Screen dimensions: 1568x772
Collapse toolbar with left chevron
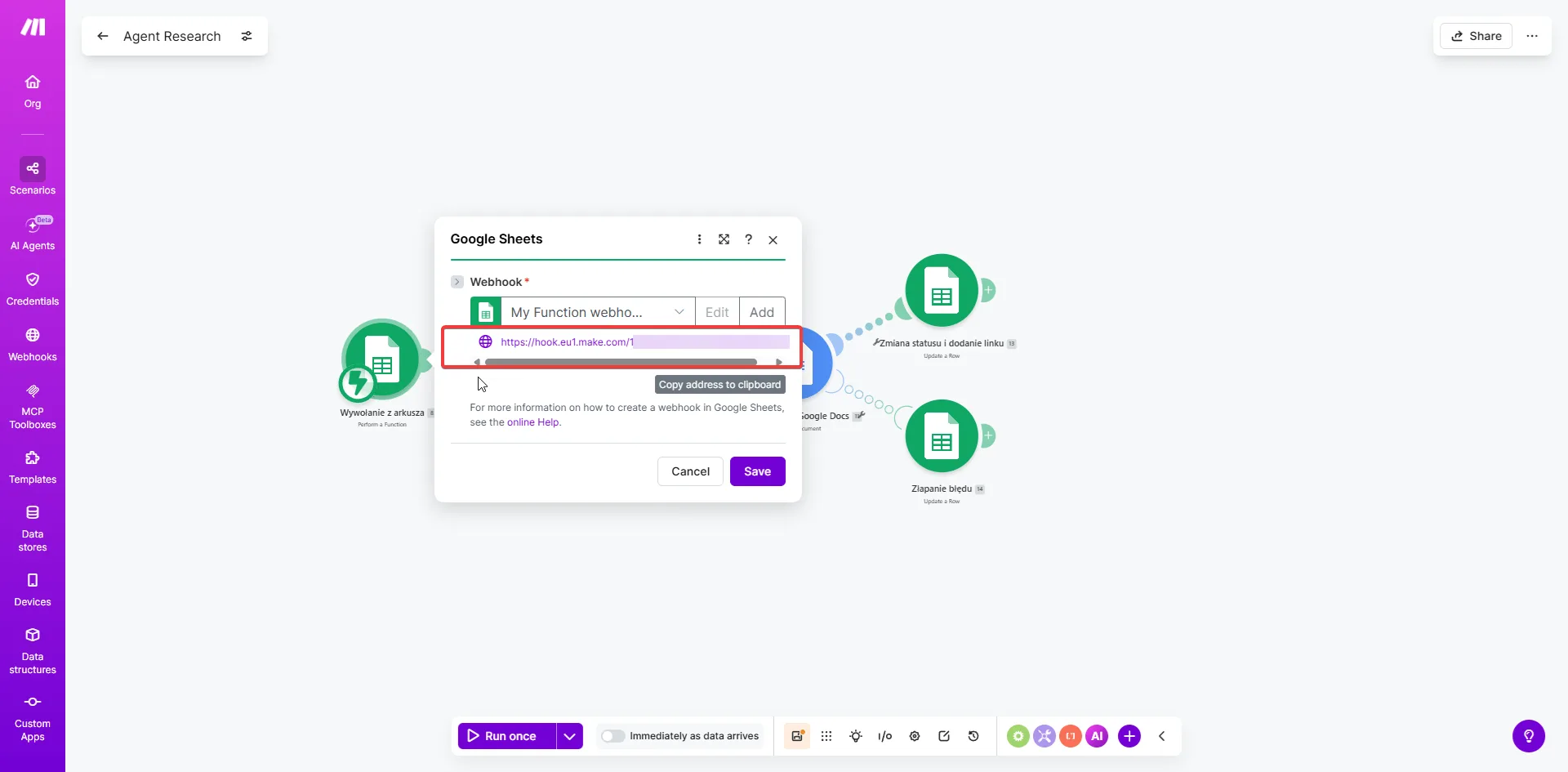click(1161, 736)
